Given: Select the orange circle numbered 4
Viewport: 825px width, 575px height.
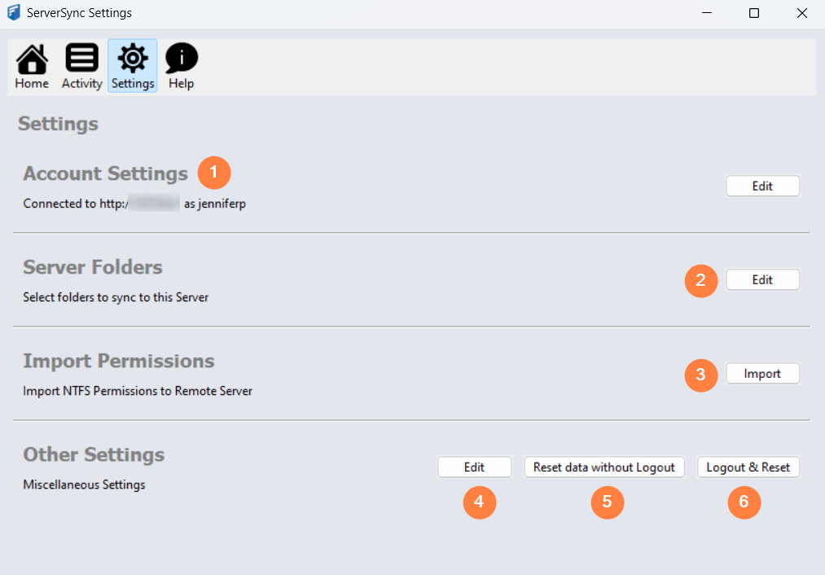Looking at the screenshot, I should point(480,503).
